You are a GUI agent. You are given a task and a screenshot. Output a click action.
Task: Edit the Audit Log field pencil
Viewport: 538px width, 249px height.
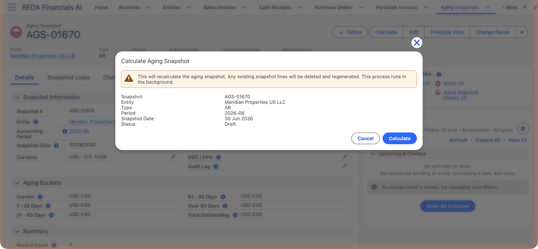[345, 166]
